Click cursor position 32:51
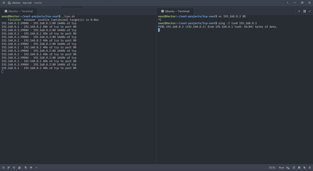This screenshot has height=171, width=313. pyautogui.click(x=272, y=168)
